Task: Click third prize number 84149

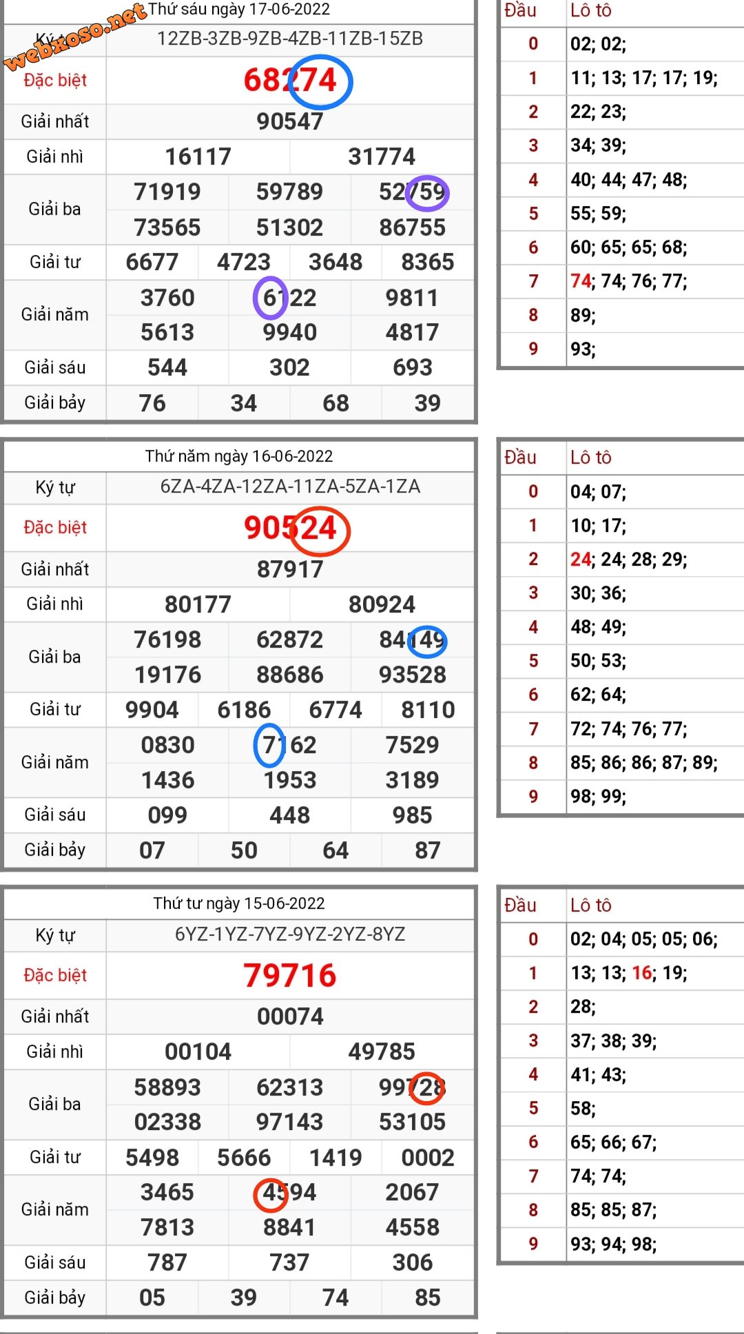Action: [x=413, y=639]
